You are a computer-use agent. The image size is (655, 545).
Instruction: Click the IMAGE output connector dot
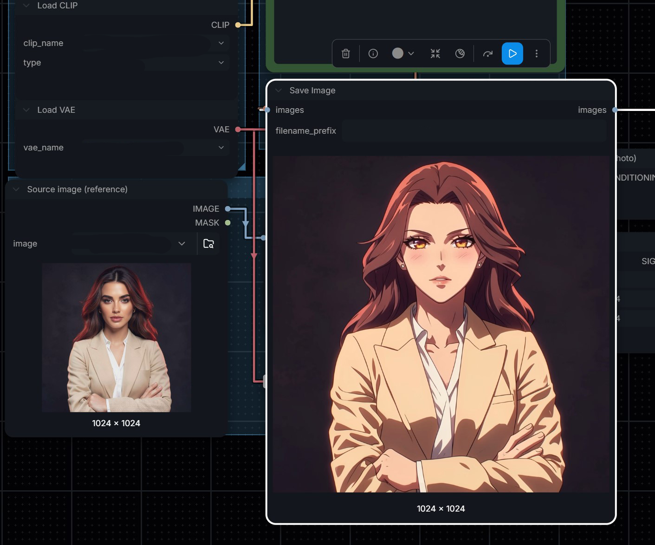(x=227, y=209)
